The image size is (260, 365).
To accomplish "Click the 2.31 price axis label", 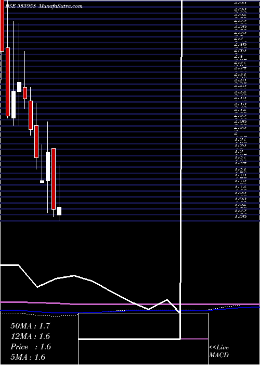I will pos(240,74).
